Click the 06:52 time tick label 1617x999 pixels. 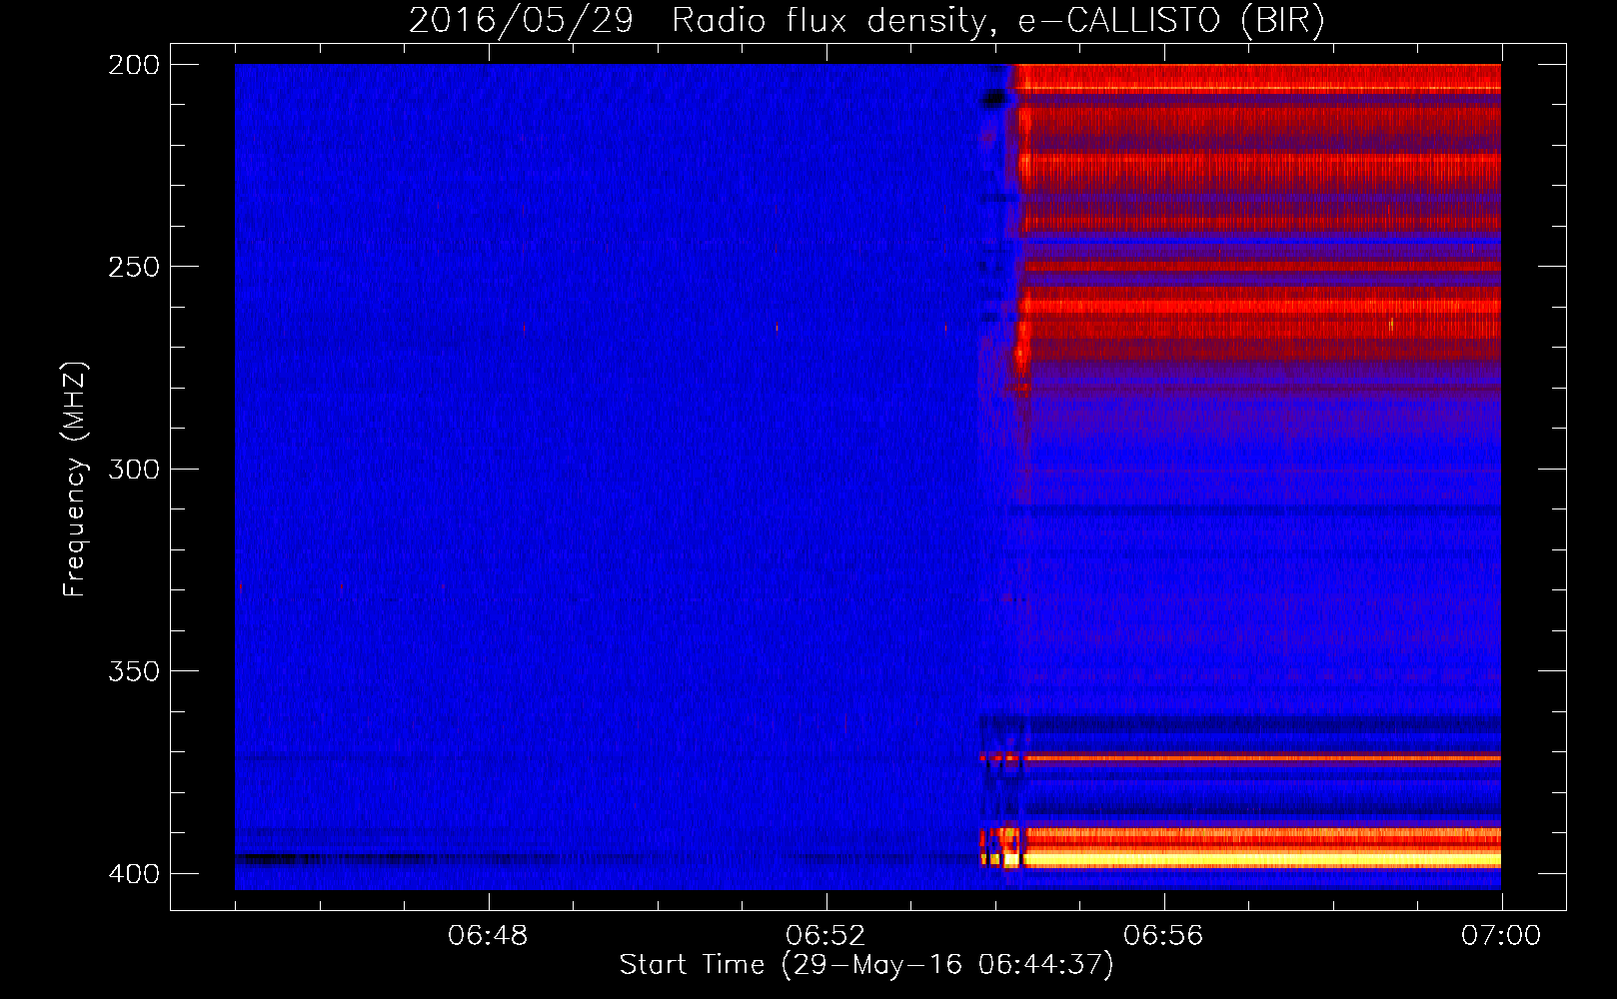pyautogui.click(x=825, y=936)
